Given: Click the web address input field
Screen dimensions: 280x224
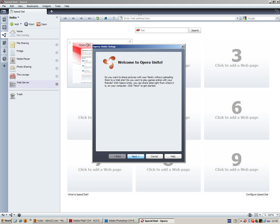Looking at the screenshot, I should pos(179,18).
